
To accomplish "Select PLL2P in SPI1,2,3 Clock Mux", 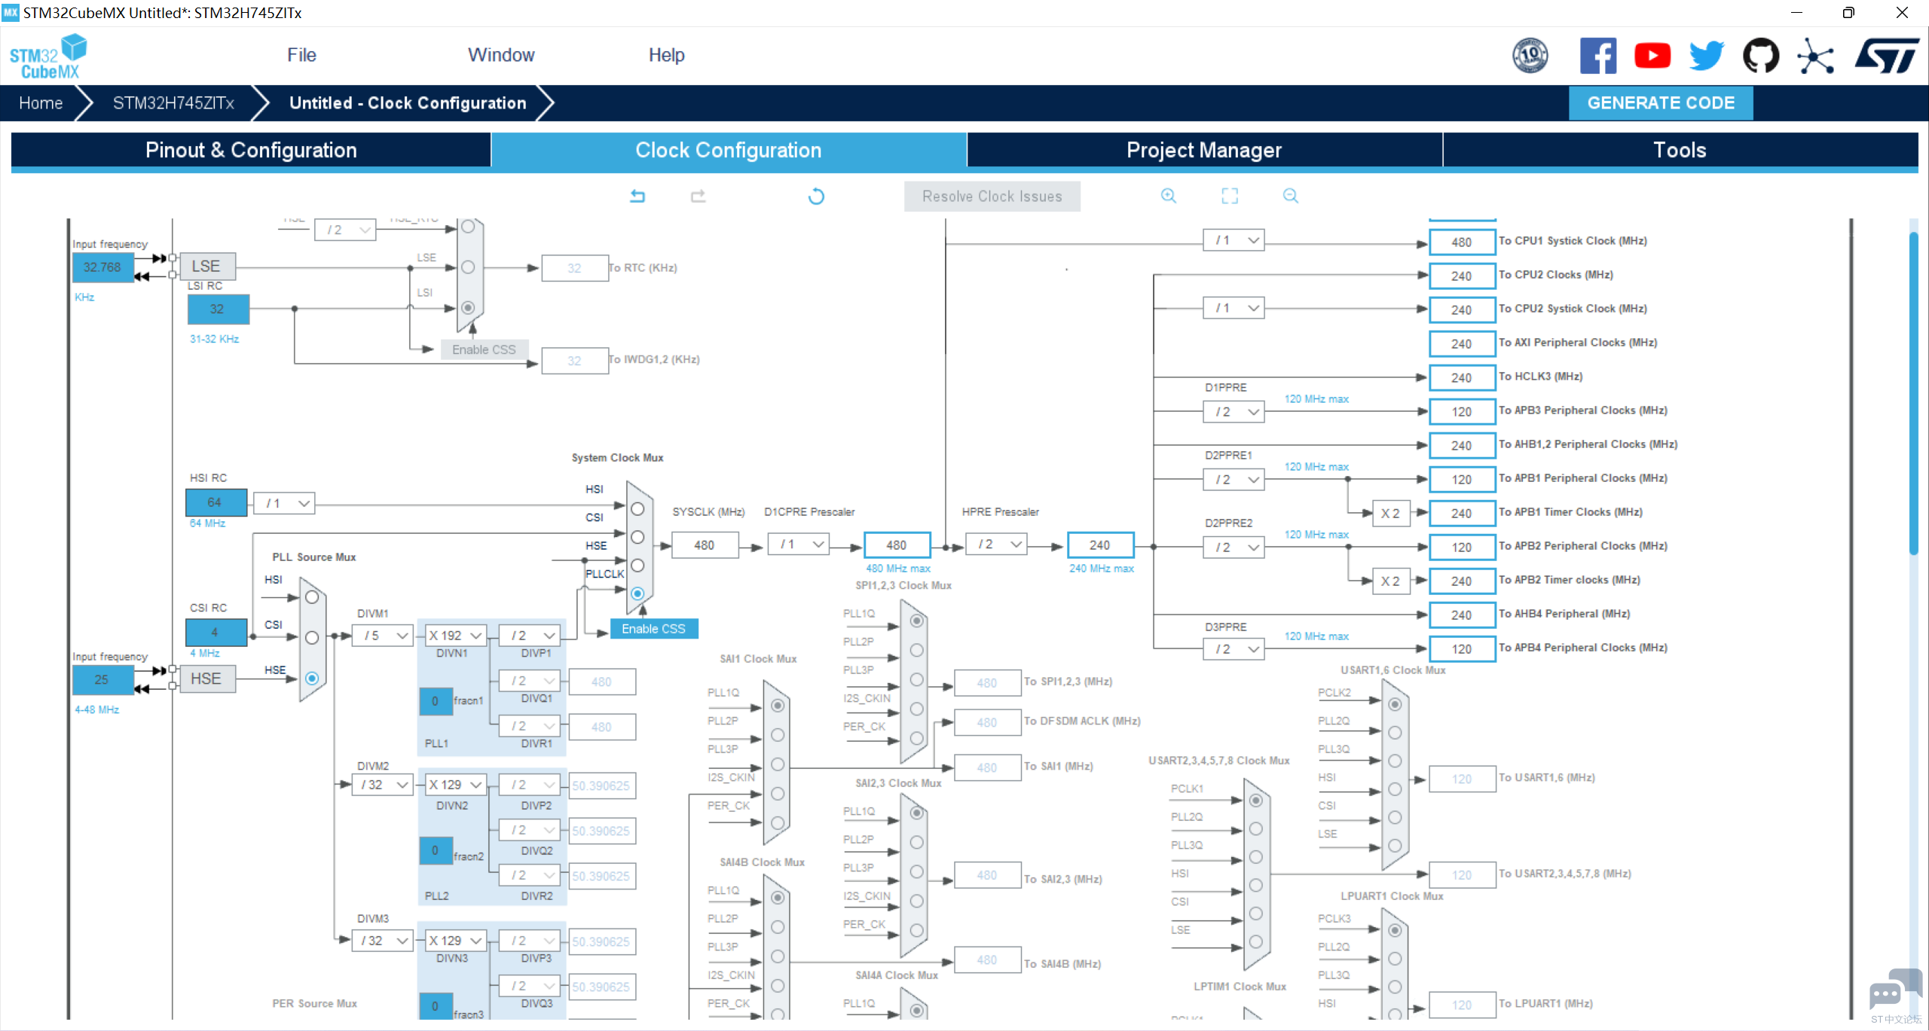I will [916, 650].
